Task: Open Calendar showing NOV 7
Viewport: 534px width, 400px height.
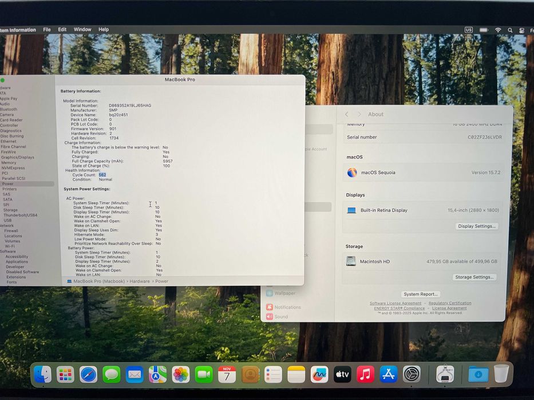Action: pyautogui.click(x=227, y=374)
